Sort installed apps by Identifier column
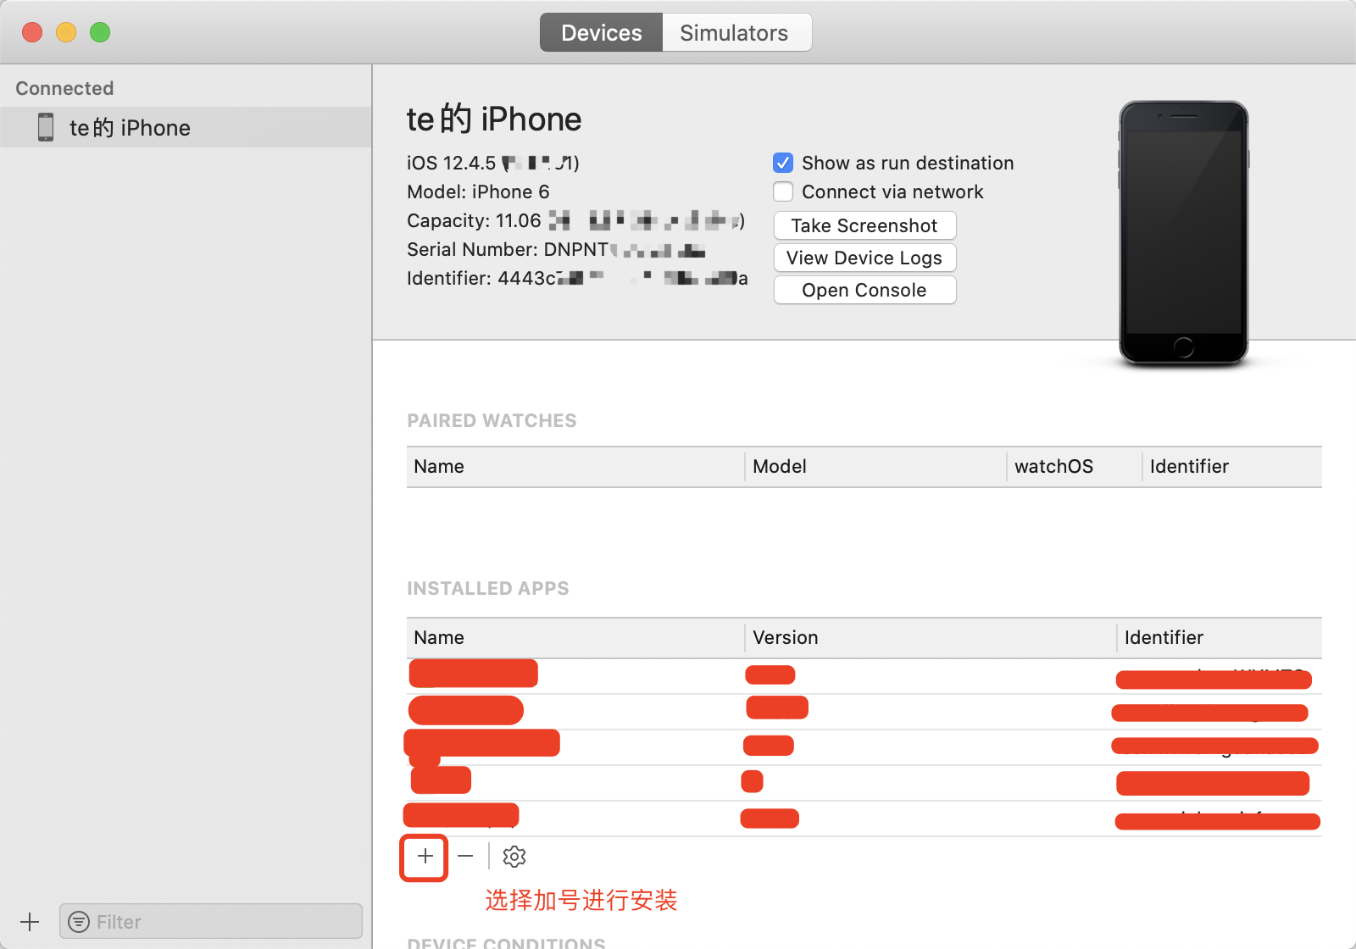This screenshot has width=1356, height=949. pos(1220,637)
